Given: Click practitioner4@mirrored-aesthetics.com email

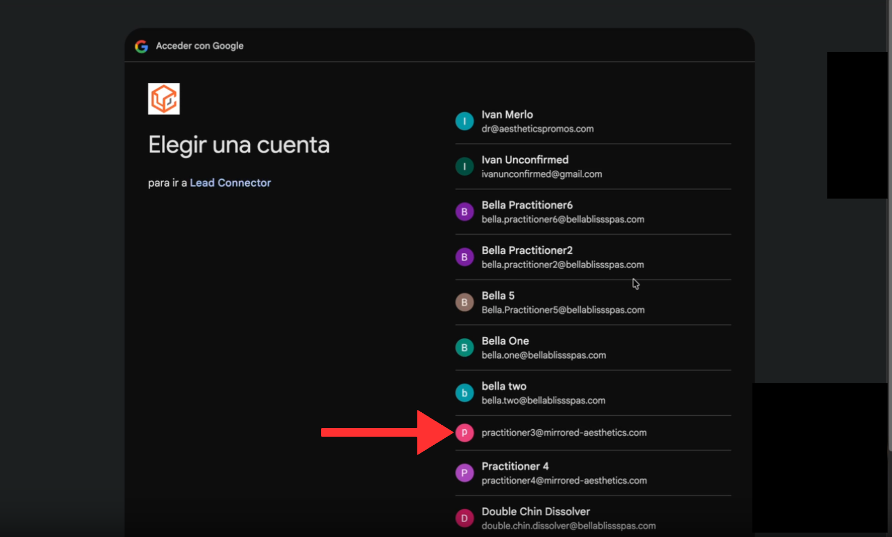Looking at the screenshot, I should (x=564, y=481).
